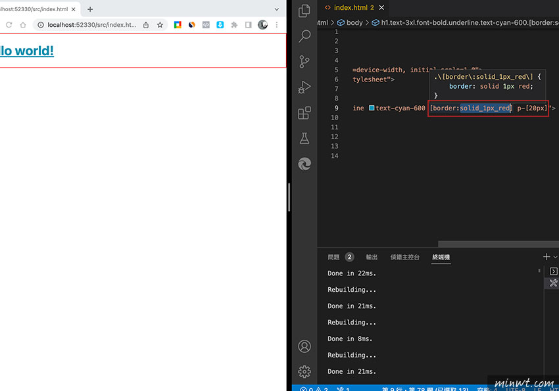Click line number 9 in the gutter
Viewport: 559px width, 391px height.
336,108
